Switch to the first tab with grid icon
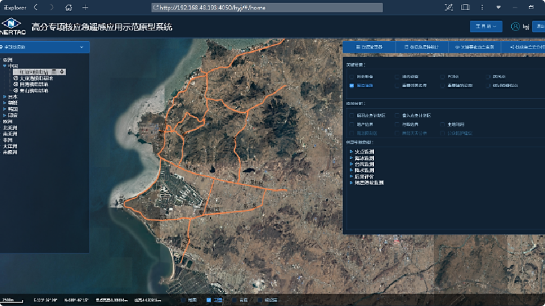Image resolution: width=545 pixels, height=306 pixels. [369, 47]
